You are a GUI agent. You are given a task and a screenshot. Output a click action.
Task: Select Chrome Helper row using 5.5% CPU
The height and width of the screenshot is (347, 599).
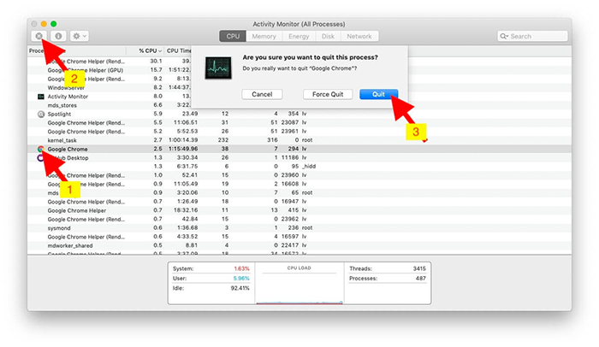[x=299, y=123]
